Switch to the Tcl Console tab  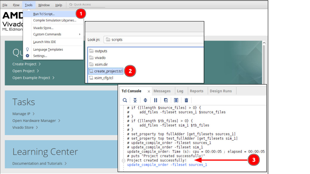click(132, 91)
